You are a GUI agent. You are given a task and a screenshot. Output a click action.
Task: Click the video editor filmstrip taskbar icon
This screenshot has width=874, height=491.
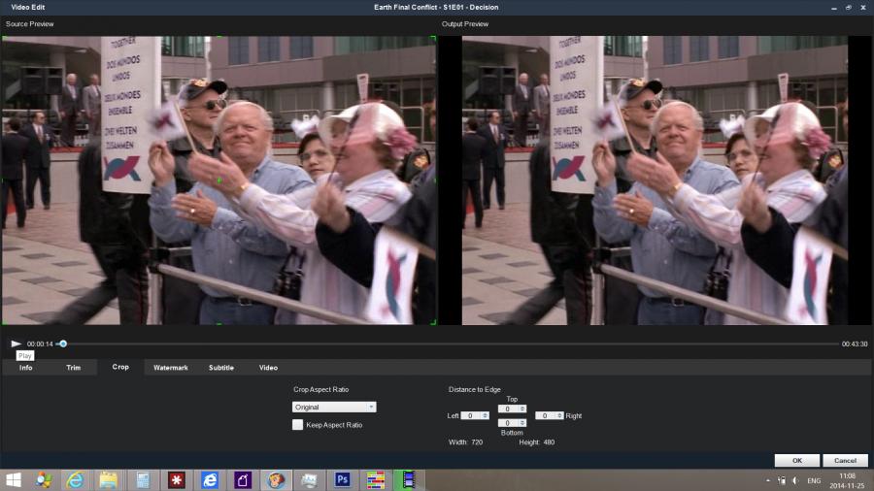(409, 479)
